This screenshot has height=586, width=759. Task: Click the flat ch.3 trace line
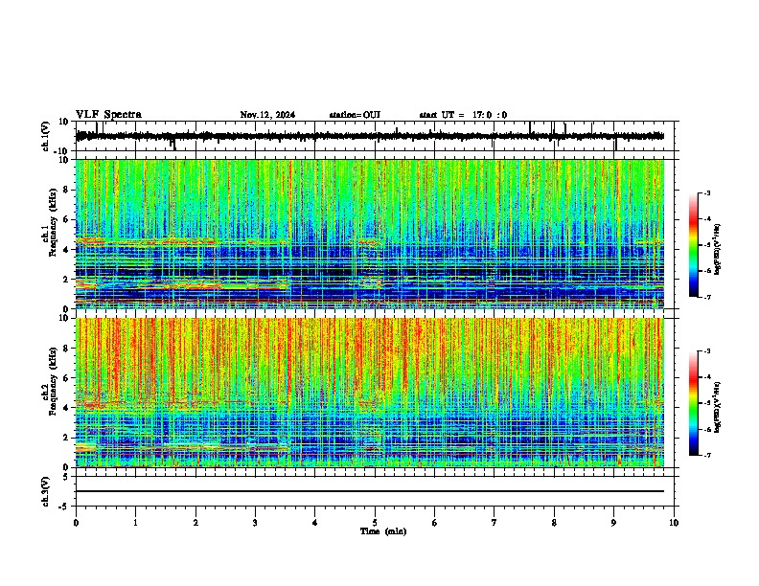click(370, 491)
